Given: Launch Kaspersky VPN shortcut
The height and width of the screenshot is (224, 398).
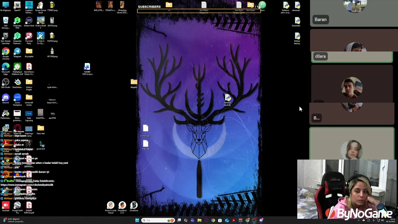Looking at the screenshot, I should point(17,23).
